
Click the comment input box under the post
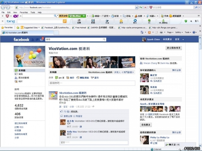coord(94,143)
